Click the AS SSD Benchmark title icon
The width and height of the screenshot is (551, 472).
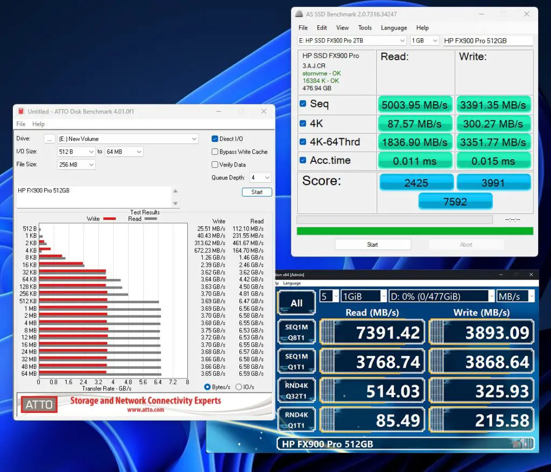[299, 14]
